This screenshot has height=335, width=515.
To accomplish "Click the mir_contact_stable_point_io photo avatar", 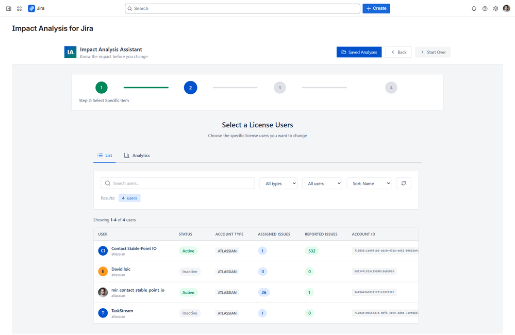I will [103, 292].
